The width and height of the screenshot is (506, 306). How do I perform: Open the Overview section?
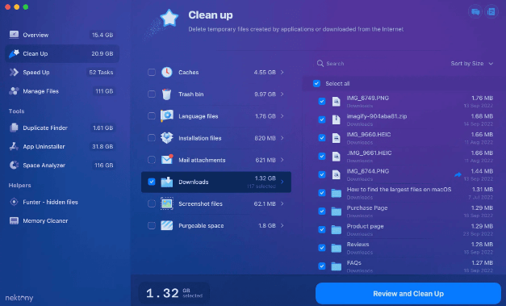(62, 35)
